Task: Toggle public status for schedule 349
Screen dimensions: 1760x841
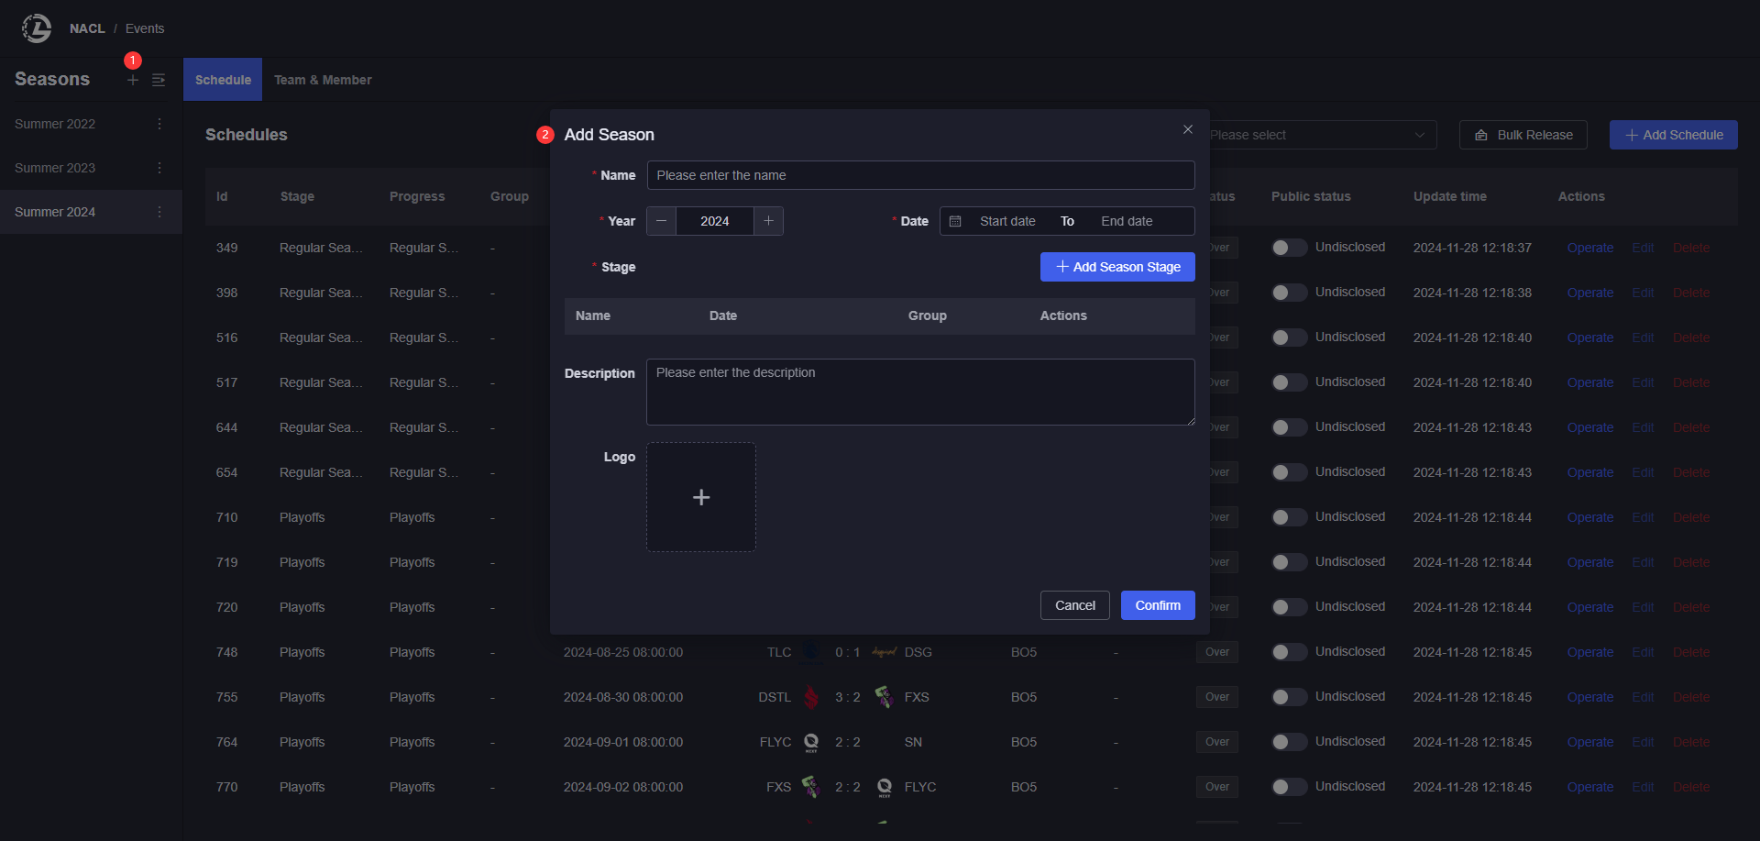Action: (1288, 248)
